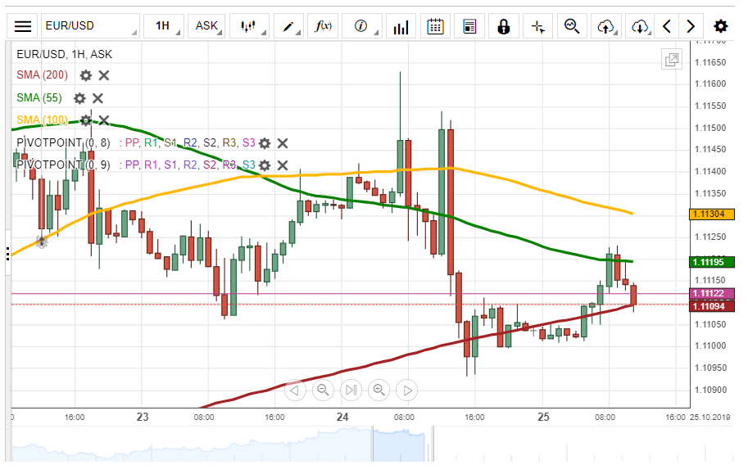Click the 23 date label on time axis
This screenshot has height=465, width=748.
coord(143,418)
